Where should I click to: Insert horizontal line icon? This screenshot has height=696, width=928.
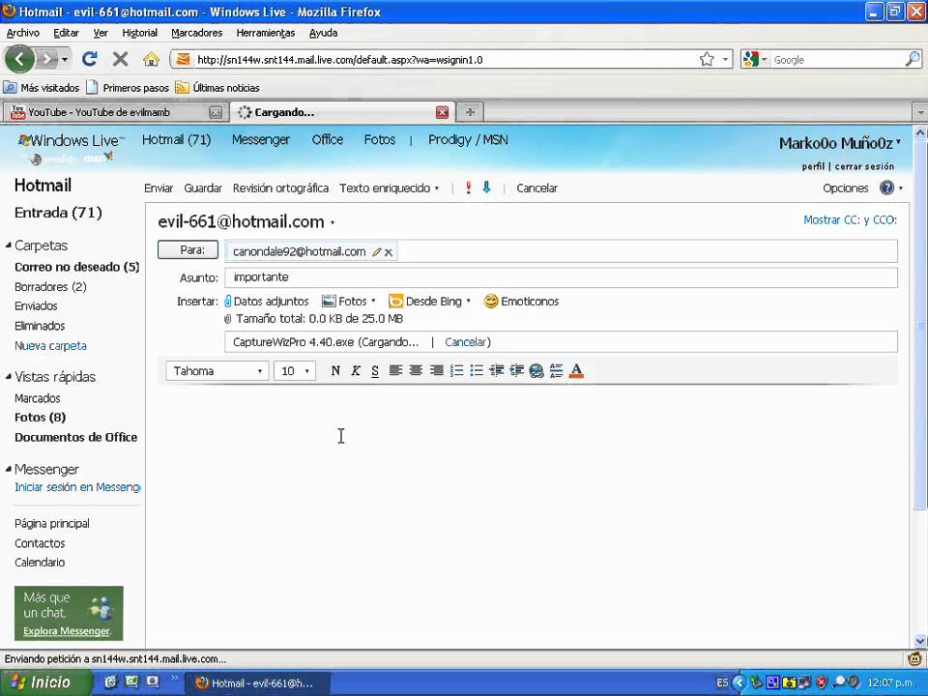[557, 370]
